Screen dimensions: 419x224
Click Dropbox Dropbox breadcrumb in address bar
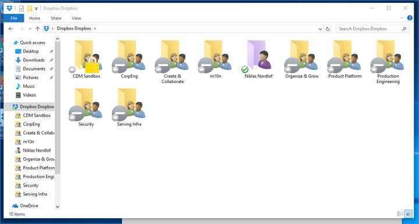tap(74, 28)
